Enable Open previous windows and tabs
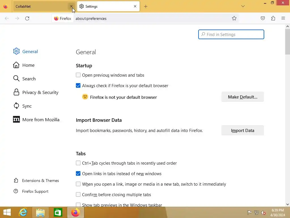The width and height of the screenshot is (290, 218). (x=78, y=75)
